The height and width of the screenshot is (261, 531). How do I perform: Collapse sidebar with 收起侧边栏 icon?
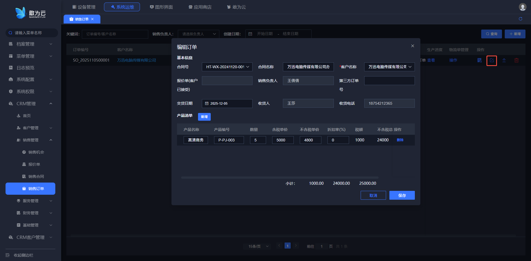pyautogui.click(x=7, y=255)
